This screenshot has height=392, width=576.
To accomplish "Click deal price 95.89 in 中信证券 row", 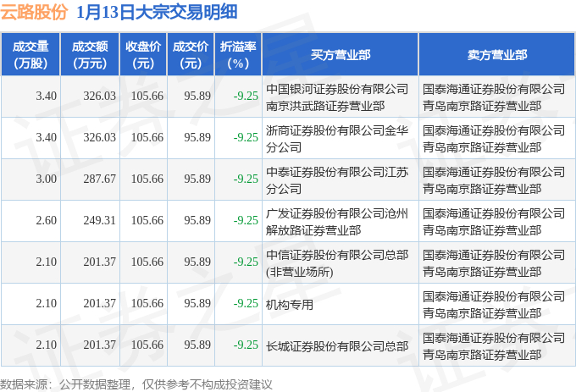I will tap(197, 262).
